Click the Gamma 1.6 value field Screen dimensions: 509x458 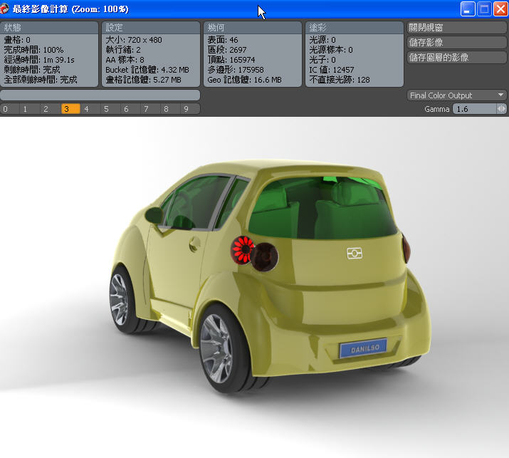click(x=474, y=109)
